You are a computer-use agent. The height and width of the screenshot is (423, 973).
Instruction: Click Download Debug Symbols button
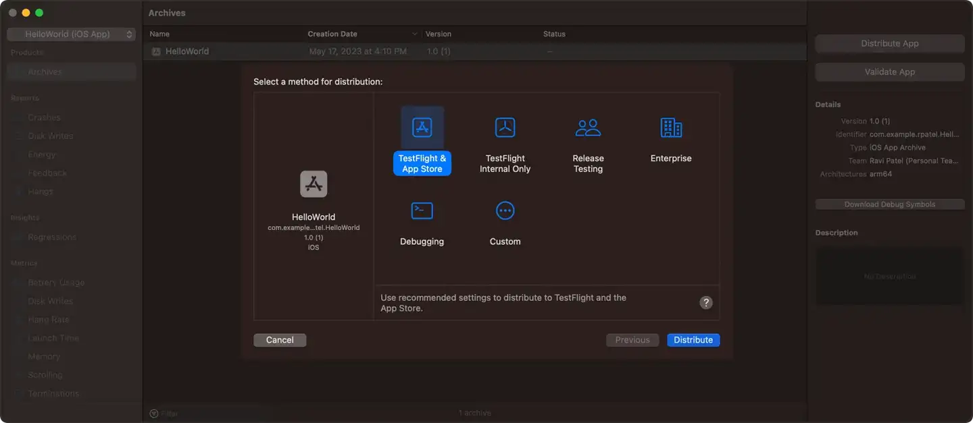click(890, 204)
